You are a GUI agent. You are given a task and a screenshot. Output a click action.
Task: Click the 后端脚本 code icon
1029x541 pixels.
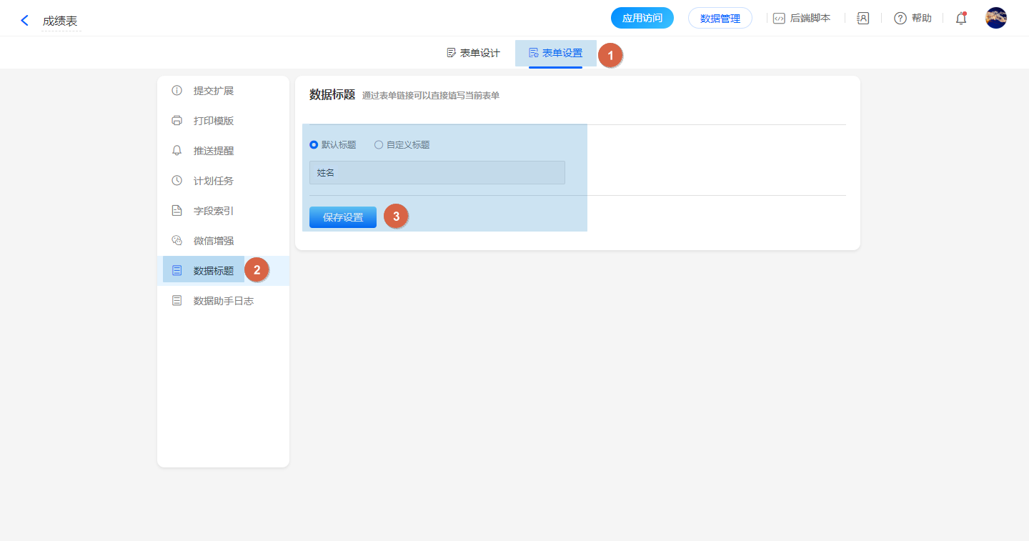[x=779, y=19]
